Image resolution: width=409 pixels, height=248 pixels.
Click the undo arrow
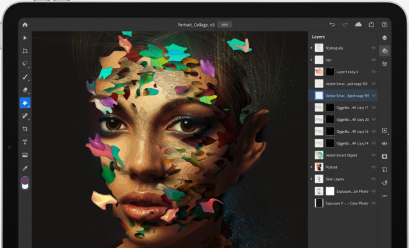tap(332, 24)
